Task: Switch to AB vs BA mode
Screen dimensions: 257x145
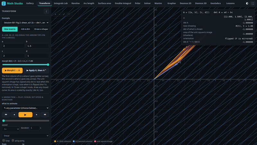Action: tap(25, 29)
